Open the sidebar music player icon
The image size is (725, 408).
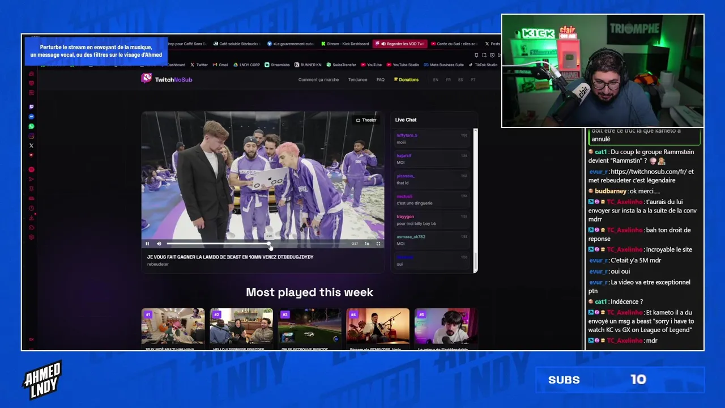pos(31,169)
